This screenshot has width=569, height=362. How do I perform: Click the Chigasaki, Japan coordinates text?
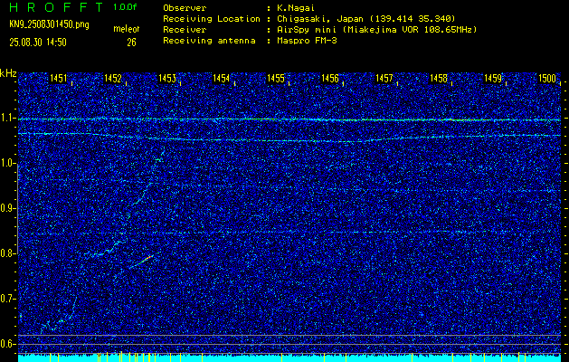[x=365, y=19]
